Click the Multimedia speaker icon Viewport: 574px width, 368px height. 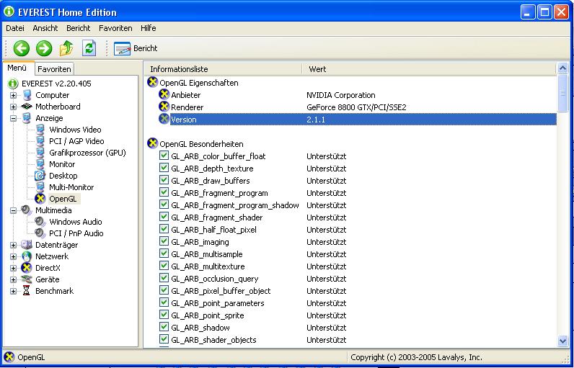27,210
